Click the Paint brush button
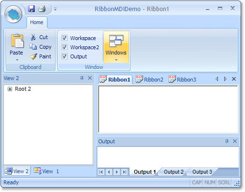The width and height of the screenshot is (245, 192). (41, 56)
